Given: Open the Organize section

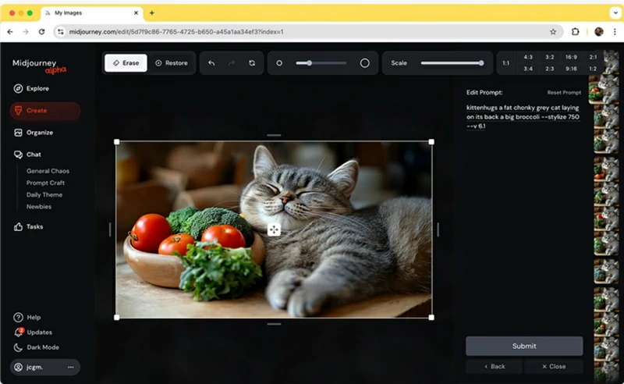Looking at the screenshot, I should tap(39, 133).
